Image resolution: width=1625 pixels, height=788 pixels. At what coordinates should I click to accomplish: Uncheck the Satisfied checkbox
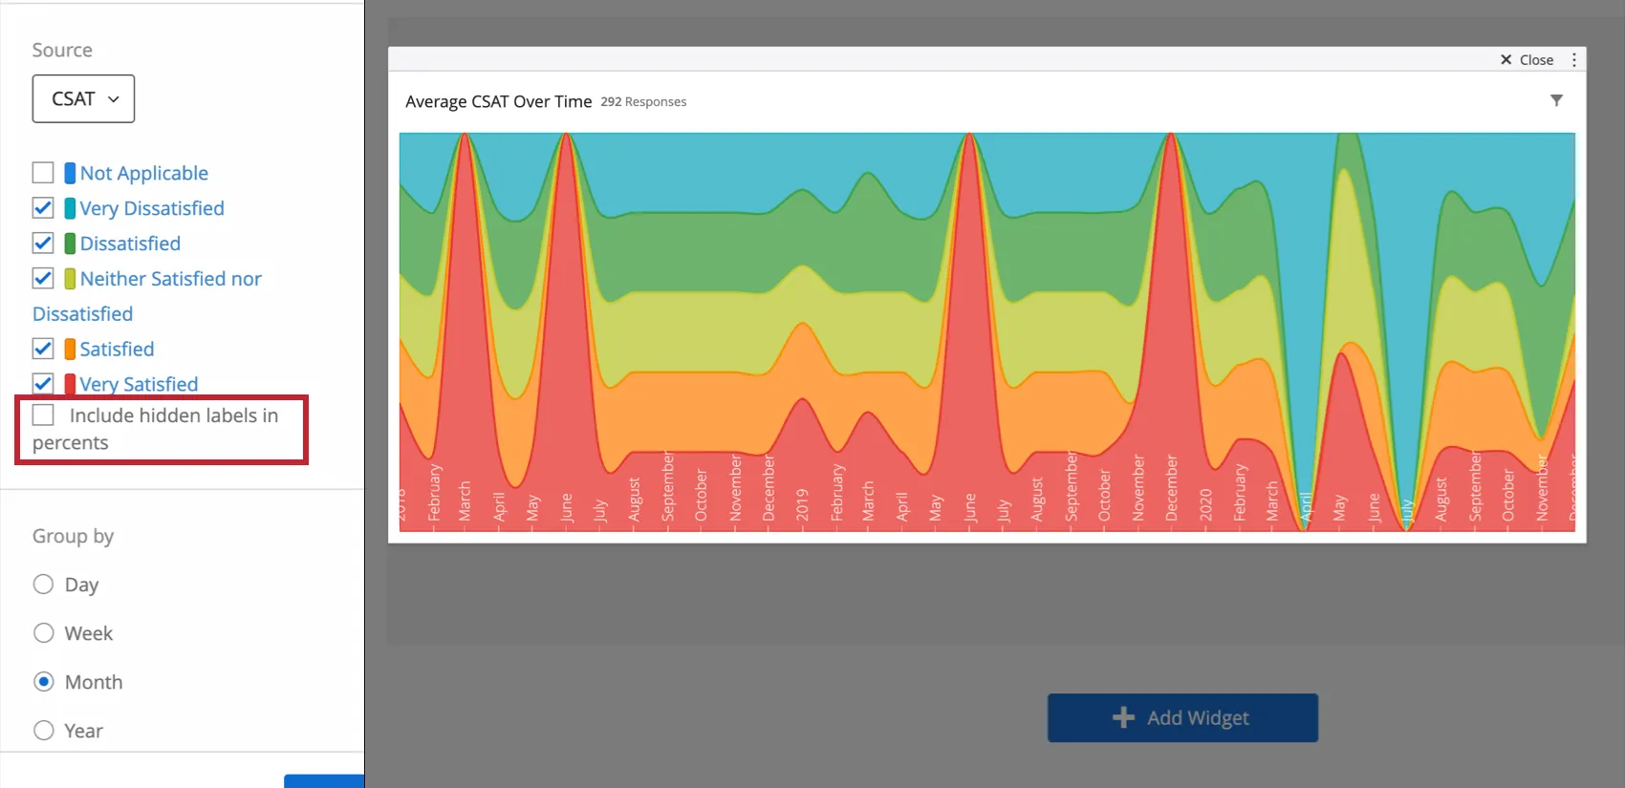[43, 349]
